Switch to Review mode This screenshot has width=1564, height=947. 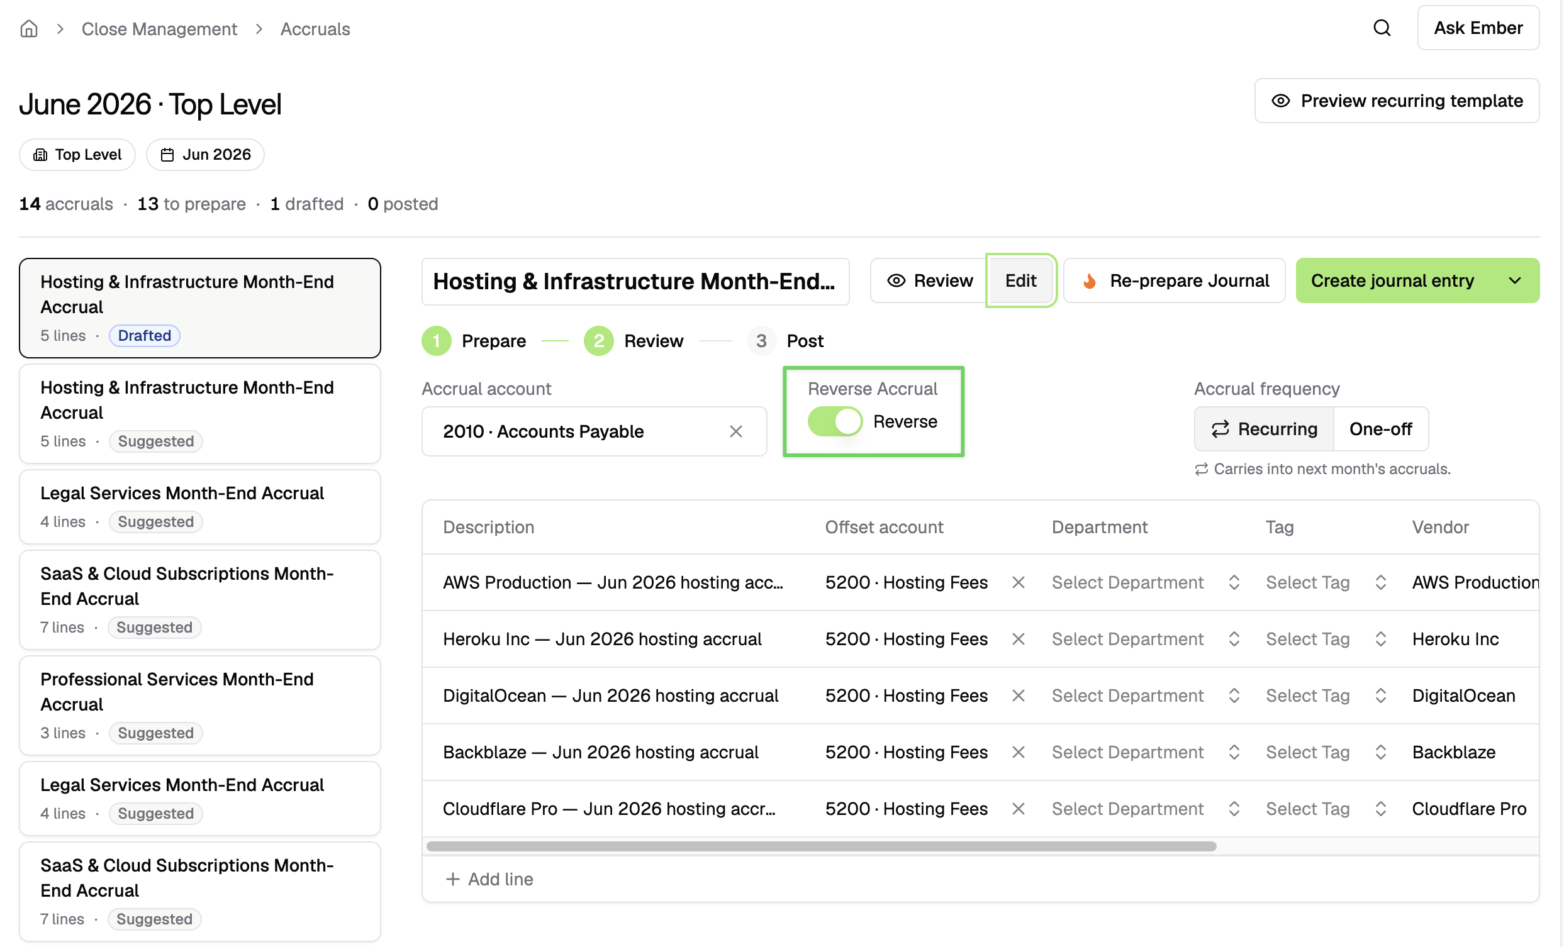click(929, 281)
